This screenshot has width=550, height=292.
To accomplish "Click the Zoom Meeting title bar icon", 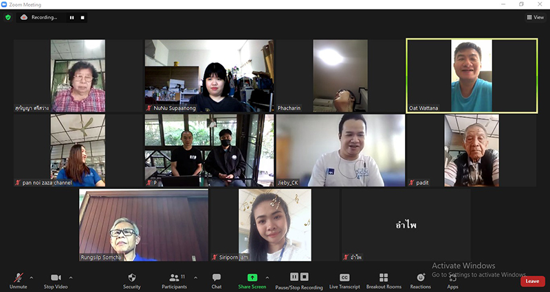I will (4, 5).
